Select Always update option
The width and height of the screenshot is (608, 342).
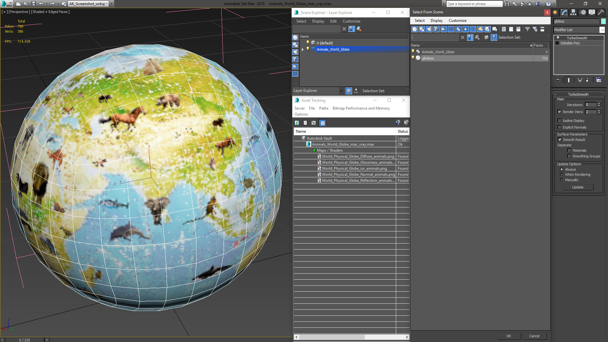pyautogui.click(x=561, y=169)
